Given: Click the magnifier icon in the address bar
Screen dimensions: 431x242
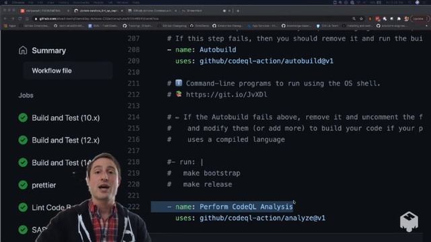Looking at the screenshot, I should point(354,19).
